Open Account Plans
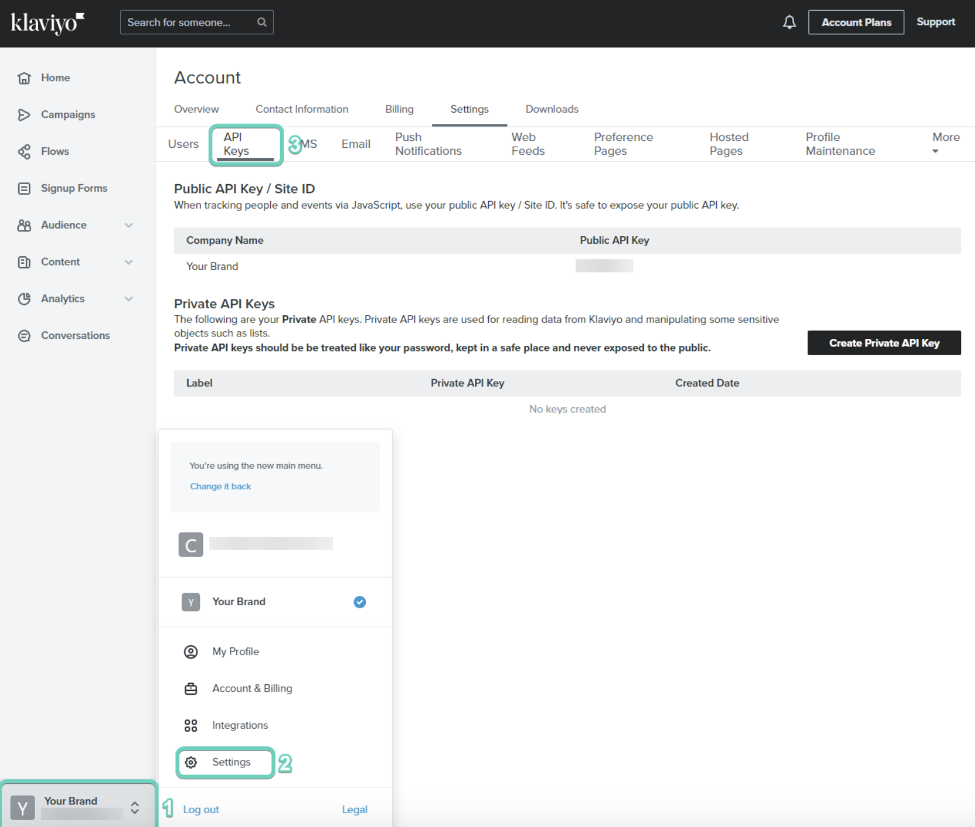Viewport: 975px width, 827px height. tap(856, 22)
